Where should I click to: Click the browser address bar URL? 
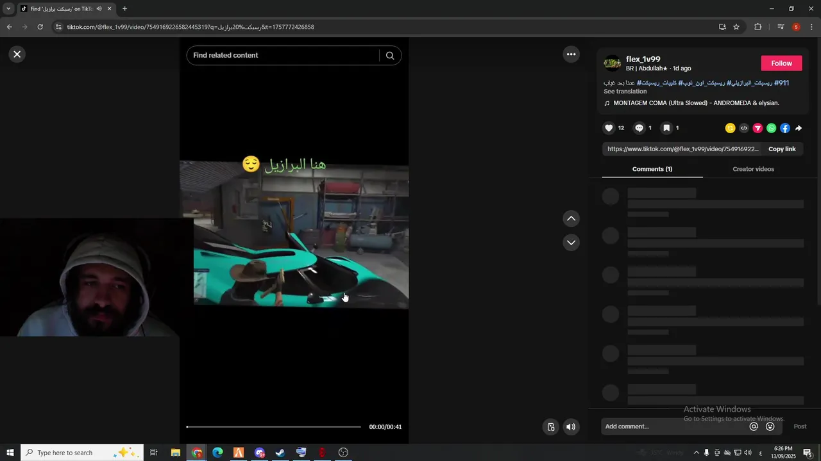190,27
